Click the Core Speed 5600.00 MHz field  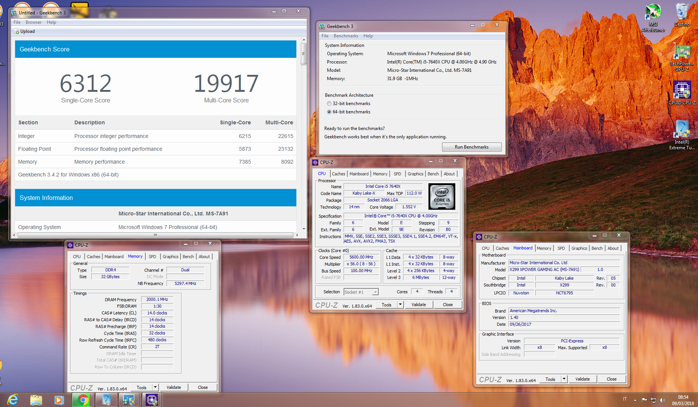(x=361, y=257)
